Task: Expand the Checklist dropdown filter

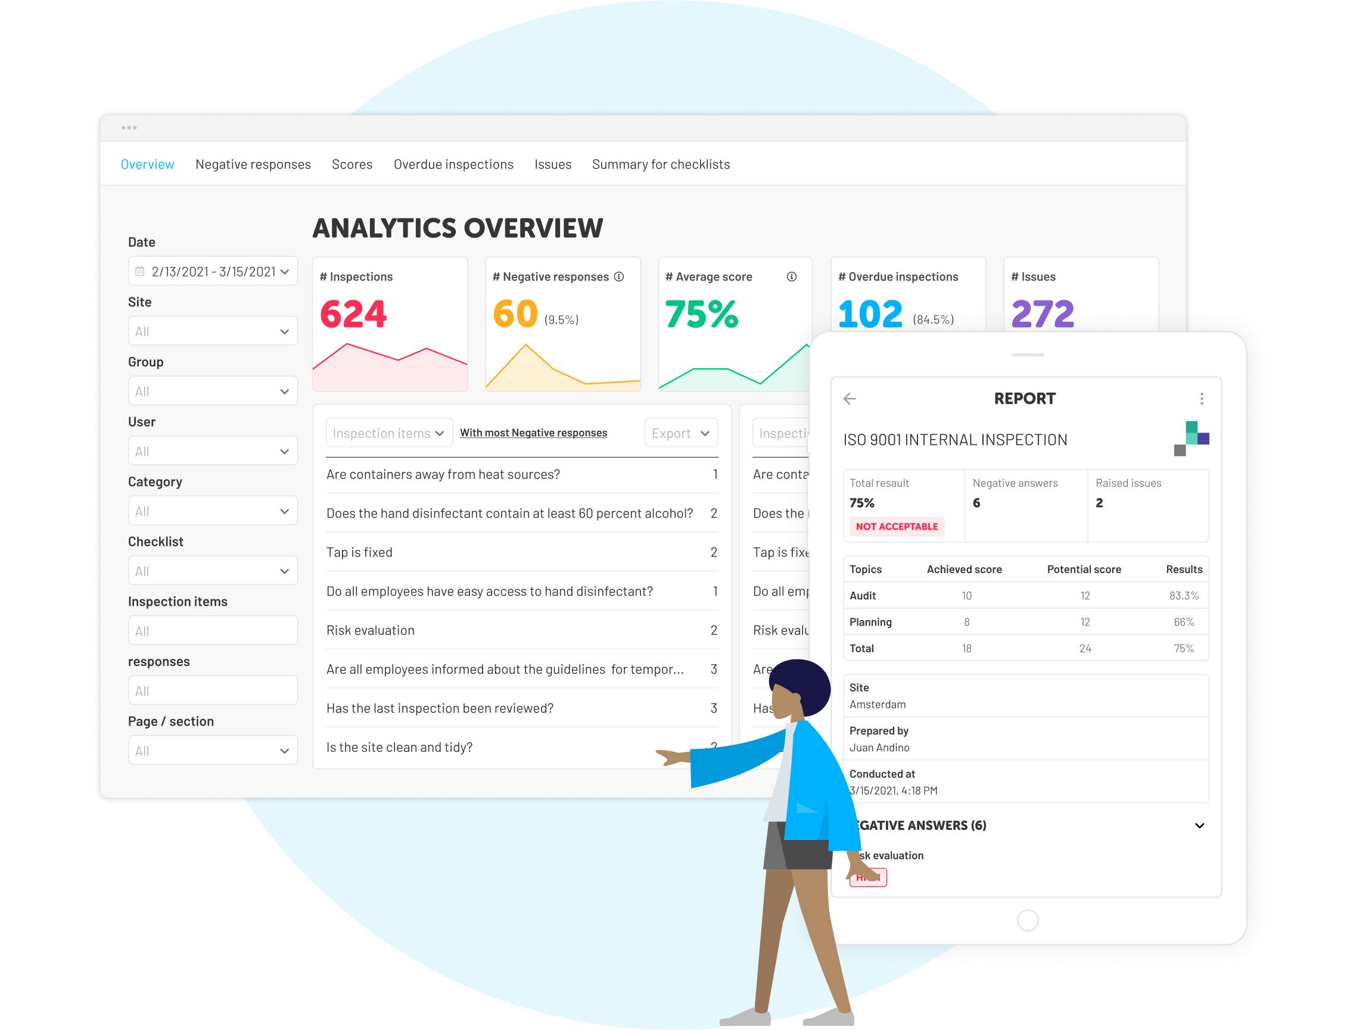Action: [207, 568]
